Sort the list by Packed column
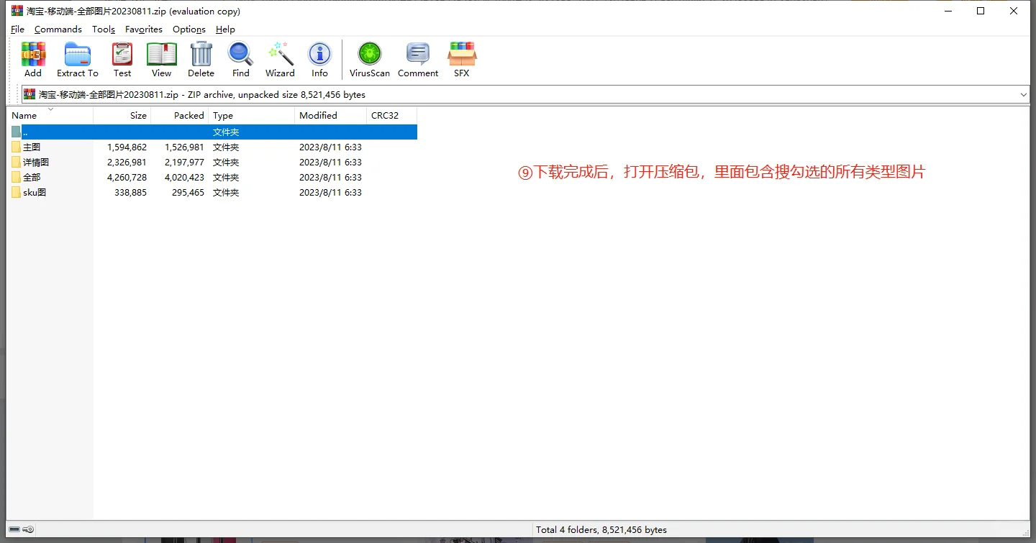This screenshot has height=543, width=1036. click(180, 115)
